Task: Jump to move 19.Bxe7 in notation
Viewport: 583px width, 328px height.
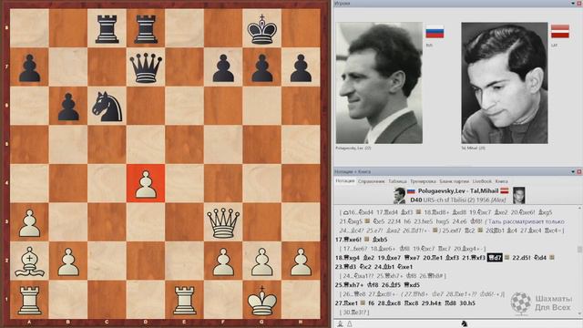Action: click(390, 257)
